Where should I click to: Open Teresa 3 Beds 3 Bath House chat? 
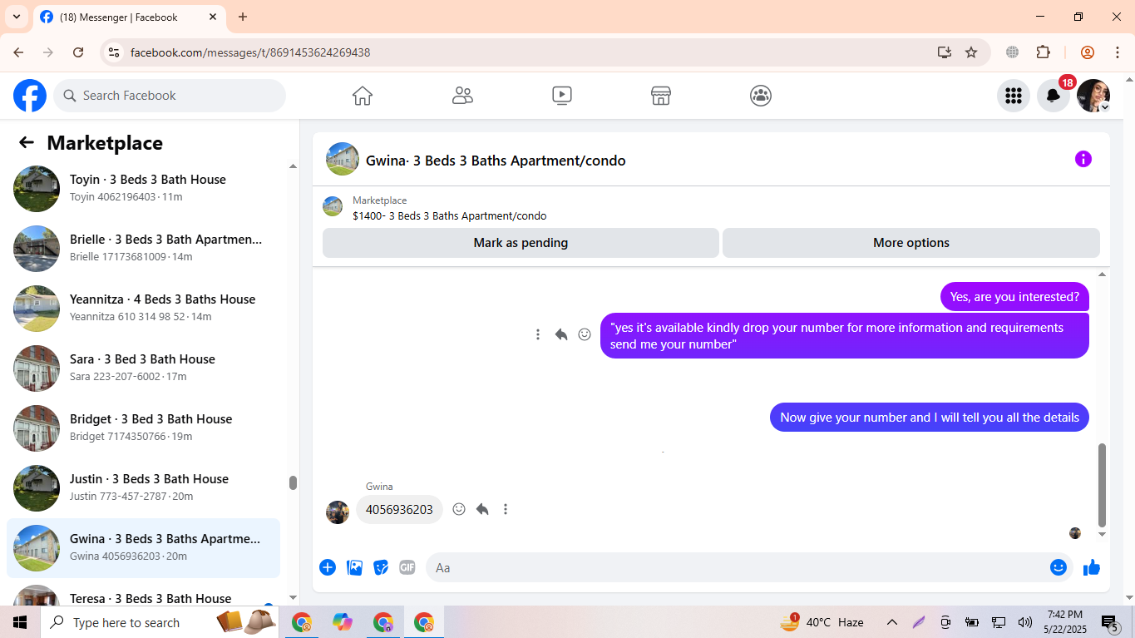[x=143, y=595]
